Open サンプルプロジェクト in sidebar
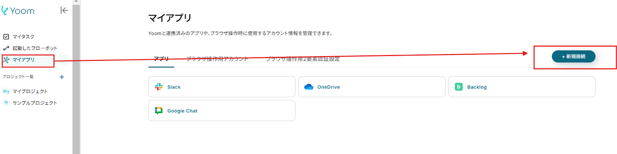This screenshot has width=617, height=154. pos(35,103)
